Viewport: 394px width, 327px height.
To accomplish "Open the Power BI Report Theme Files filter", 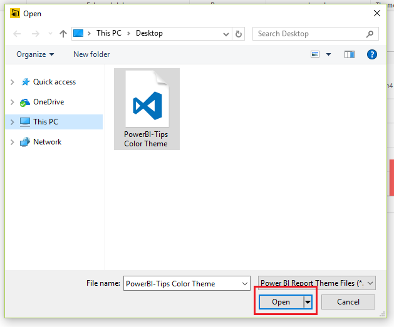I will click(316, 283).
